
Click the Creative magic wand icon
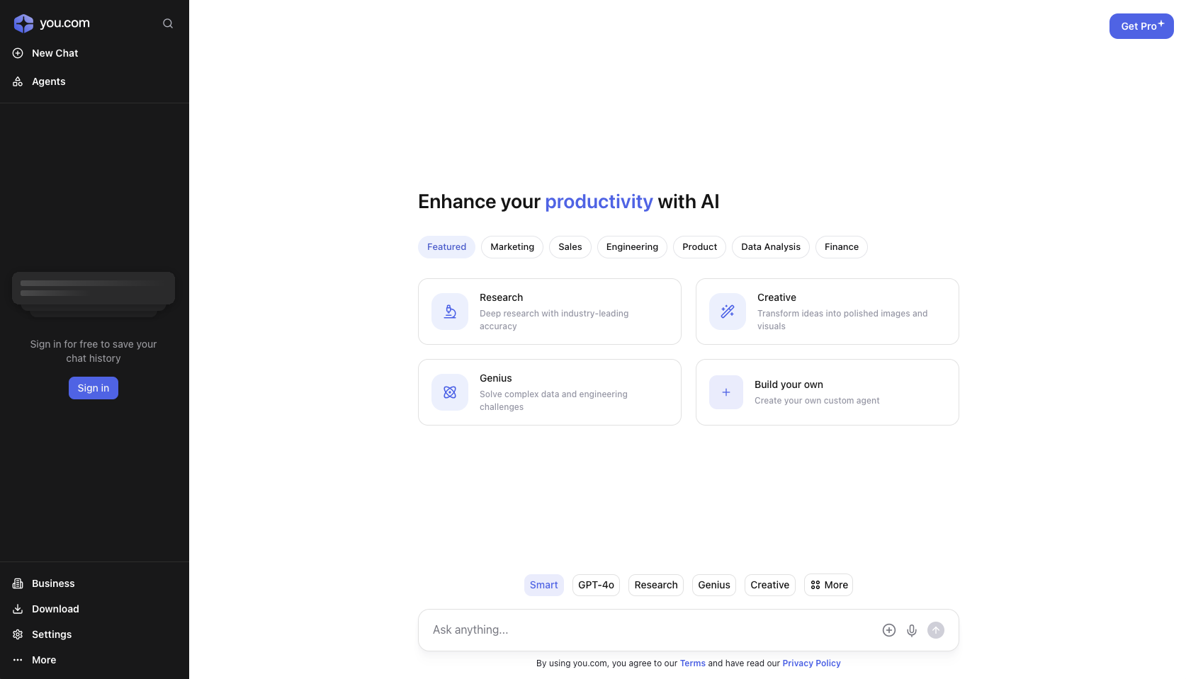728,312
